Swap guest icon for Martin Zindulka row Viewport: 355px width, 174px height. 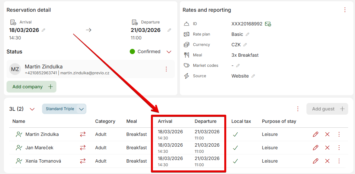(x=83, y=134)
